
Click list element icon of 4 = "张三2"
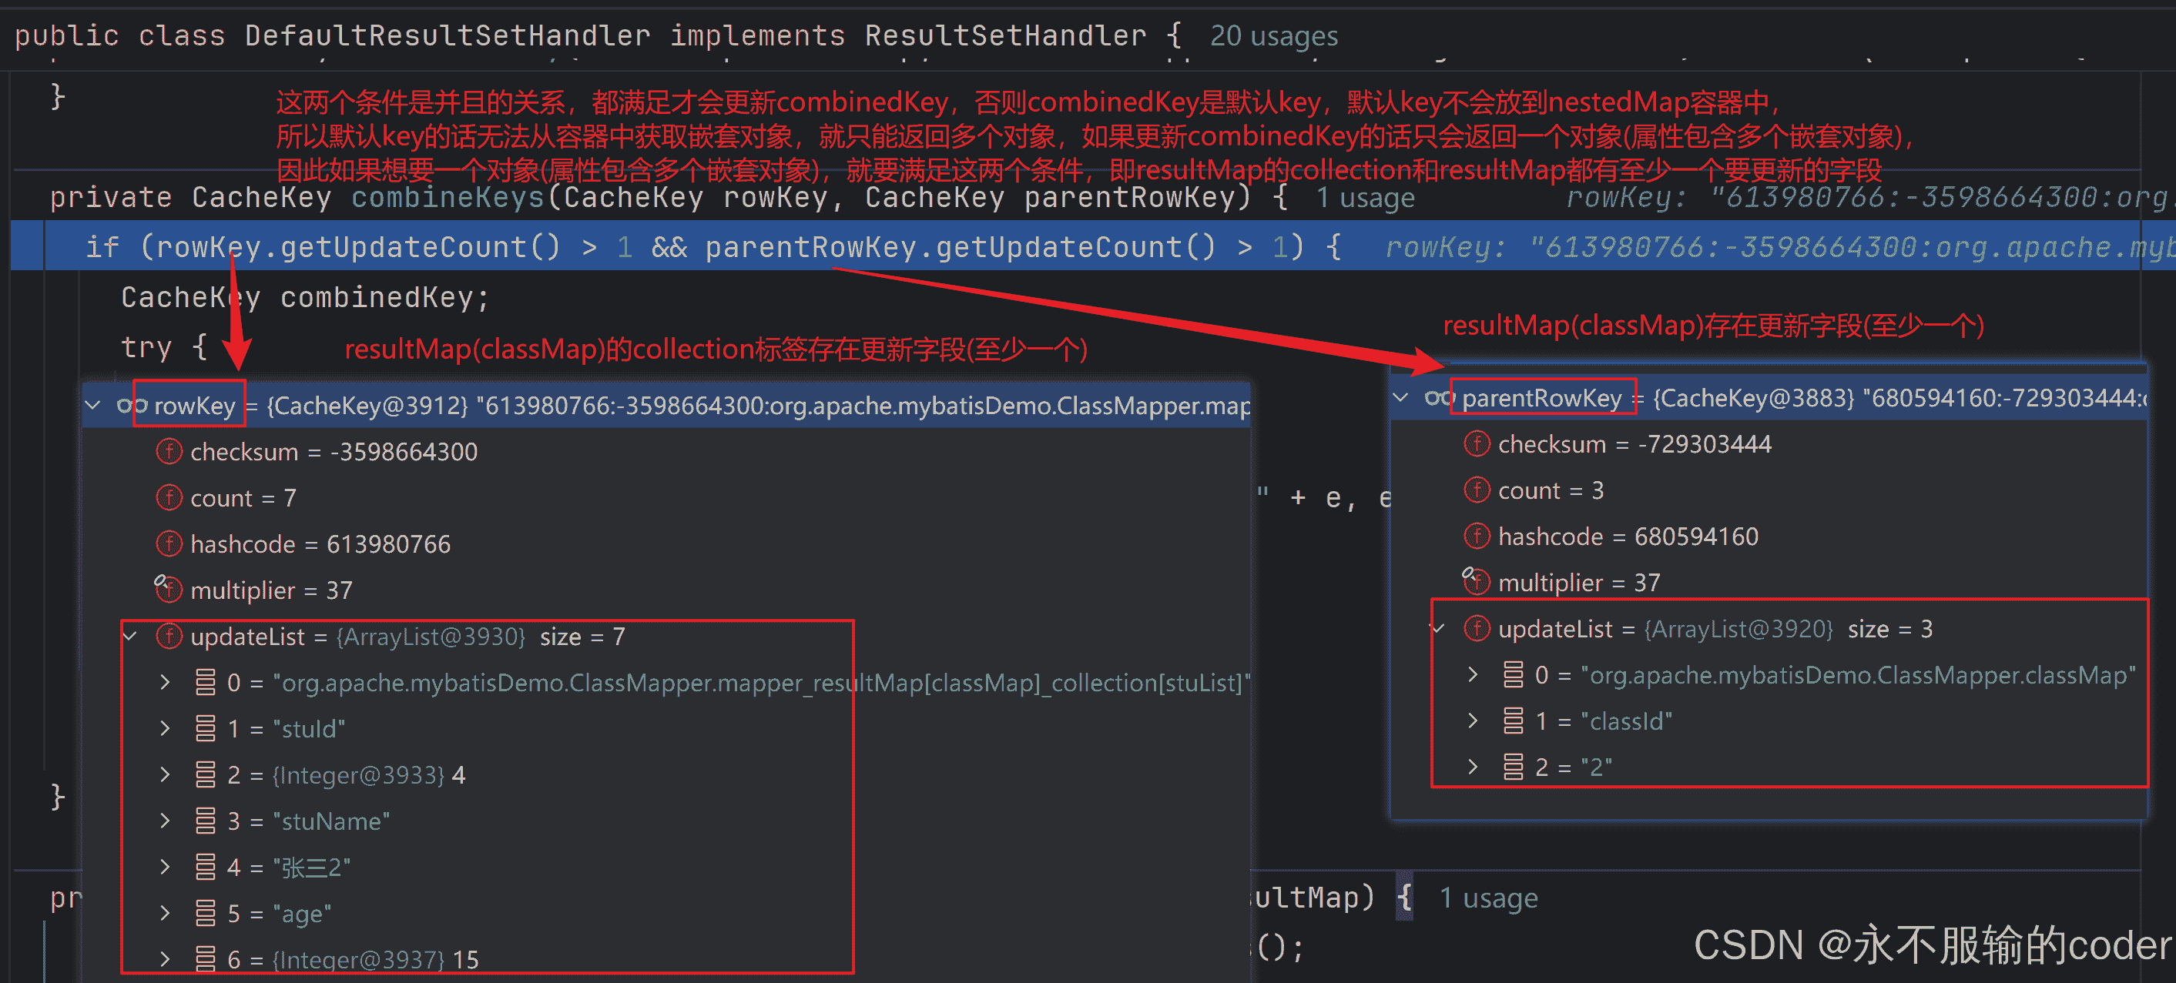click(x=205, y=867)
